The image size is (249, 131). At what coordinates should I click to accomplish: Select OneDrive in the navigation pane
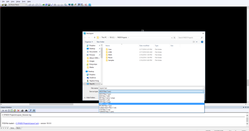91,78
